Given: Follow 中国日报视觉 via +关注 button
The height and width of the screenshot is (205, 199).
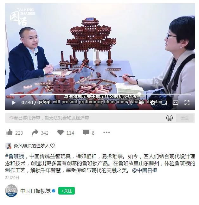Looking at the screenshot, I should [67, 191].
